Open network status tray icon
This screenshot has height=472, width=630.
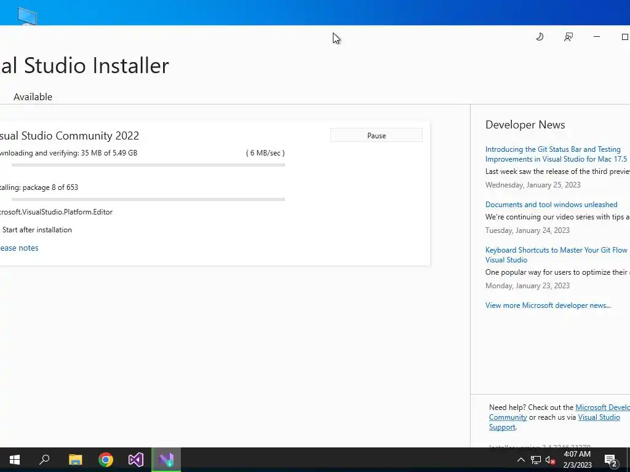[536, 460]
